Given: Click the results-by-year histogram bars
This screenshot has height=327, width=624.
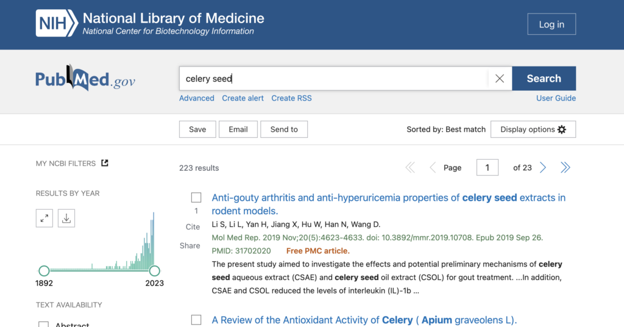Looking at the screenshot, I should click(122, 242).
